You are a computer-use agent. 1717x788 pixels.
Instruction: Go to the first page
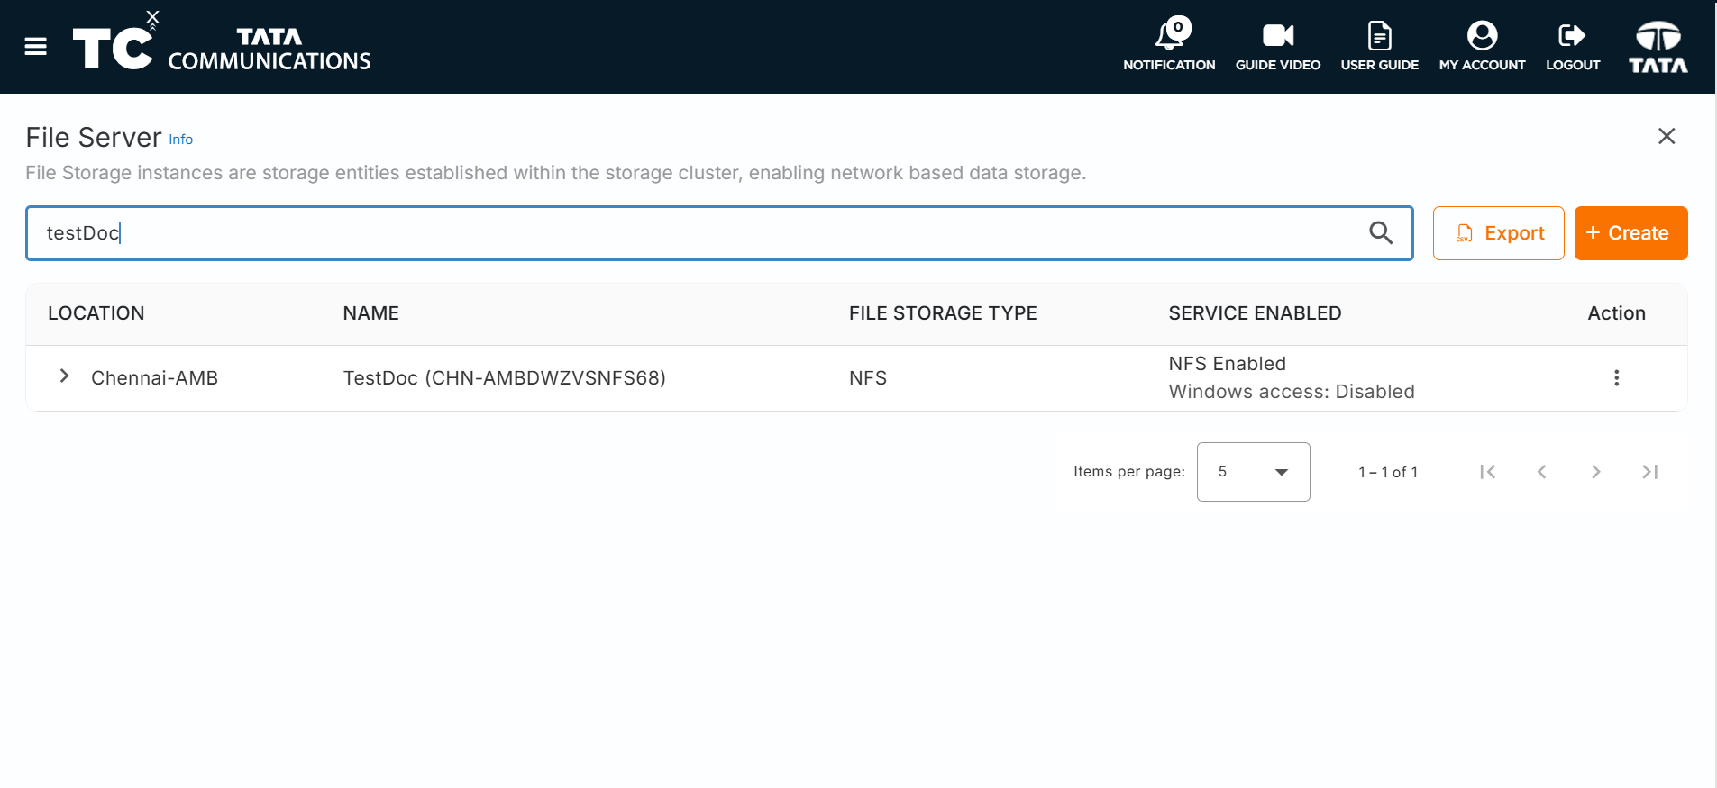[x=1488, y=472]
